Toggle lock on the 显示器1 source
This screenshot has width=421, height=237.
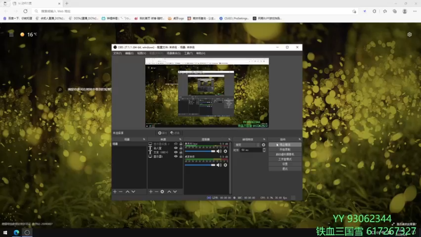181,156
